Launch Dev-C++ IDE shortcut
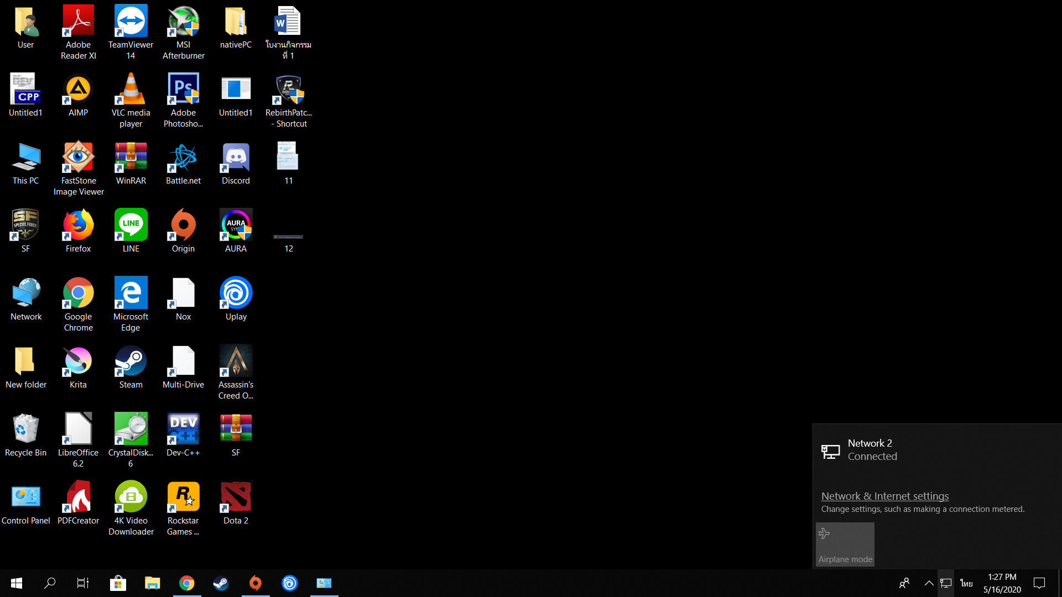 [183, 436]
